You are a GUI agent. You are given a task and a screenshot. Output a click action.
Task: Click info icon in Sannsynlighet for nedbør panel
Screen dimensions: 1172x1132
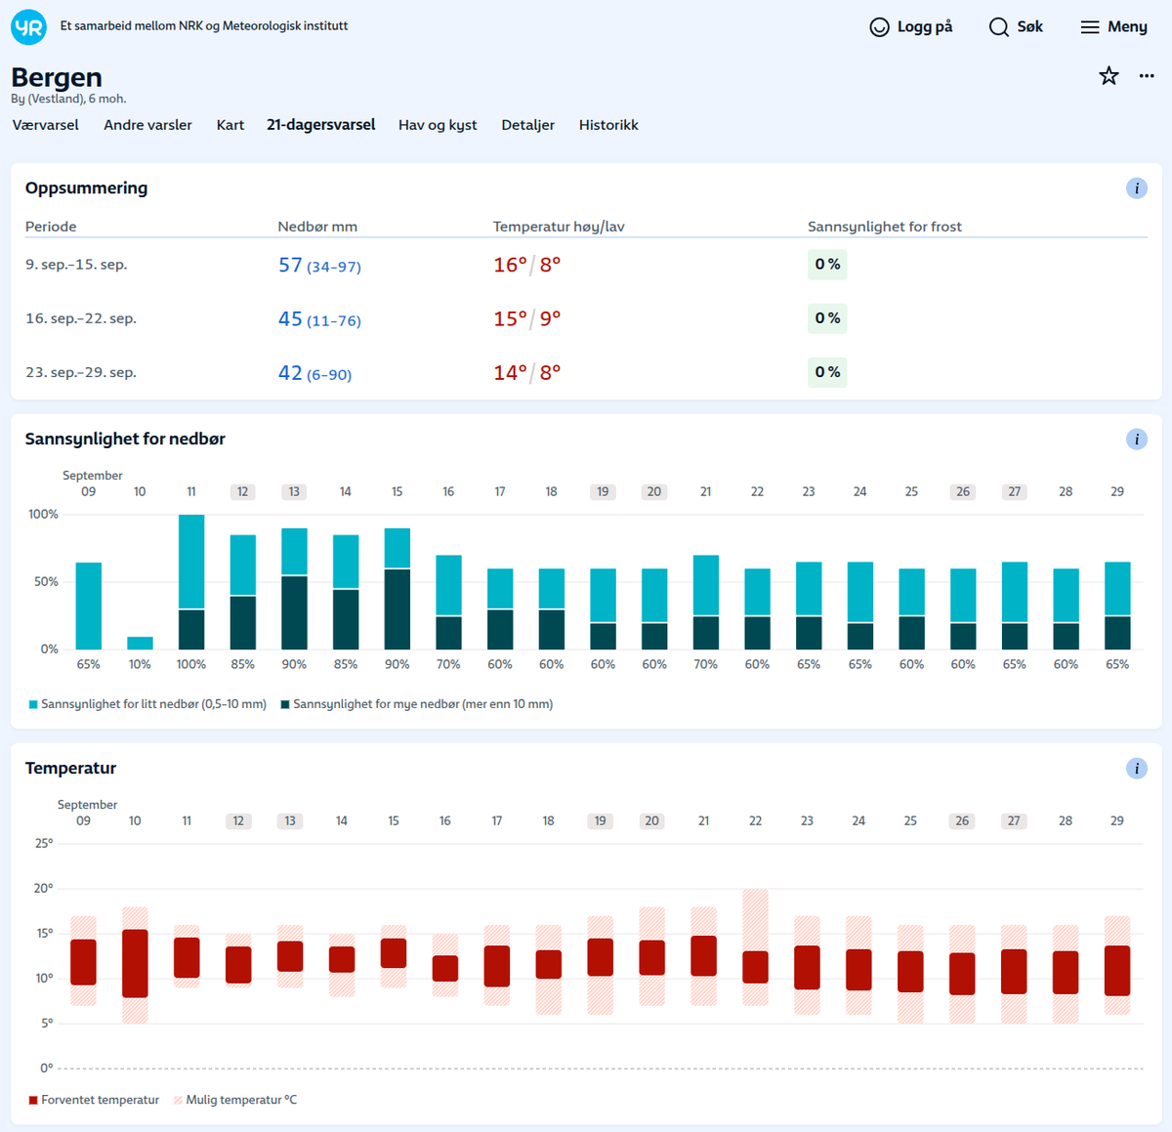tap(1137, 440)
